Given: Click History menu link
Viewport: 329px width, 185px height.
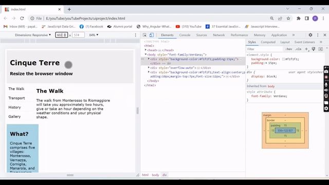Looking at the screenshot, I should (14, 107).
